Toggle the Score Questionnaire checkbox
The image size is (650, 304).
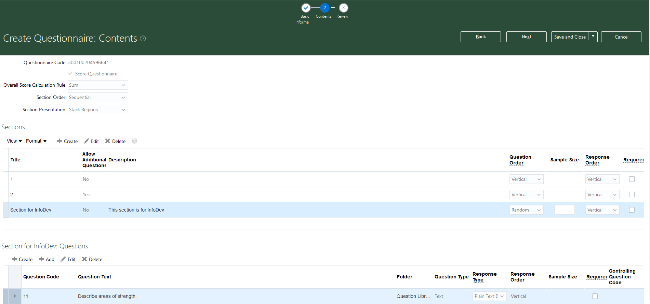point(70,73)
